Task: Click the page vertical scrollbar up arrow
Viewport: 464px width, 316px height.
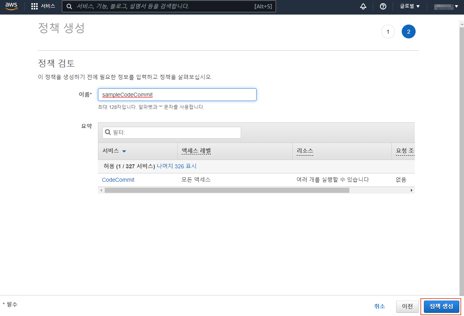Action: 462,24
